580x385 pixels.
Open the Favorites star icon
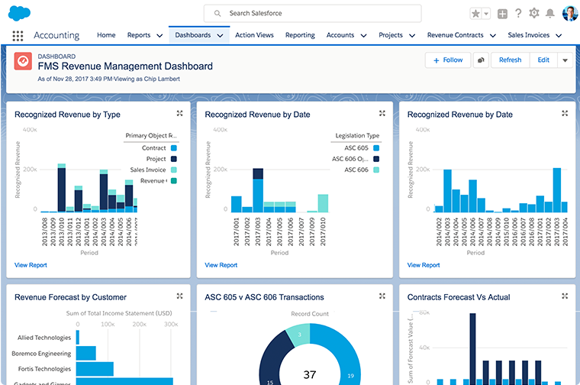click(x=475, y=14)
